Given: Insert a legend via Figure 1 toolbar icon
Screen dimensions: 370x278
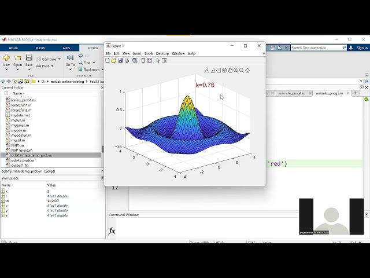Looking at the screenshot, I should point(149,60).
